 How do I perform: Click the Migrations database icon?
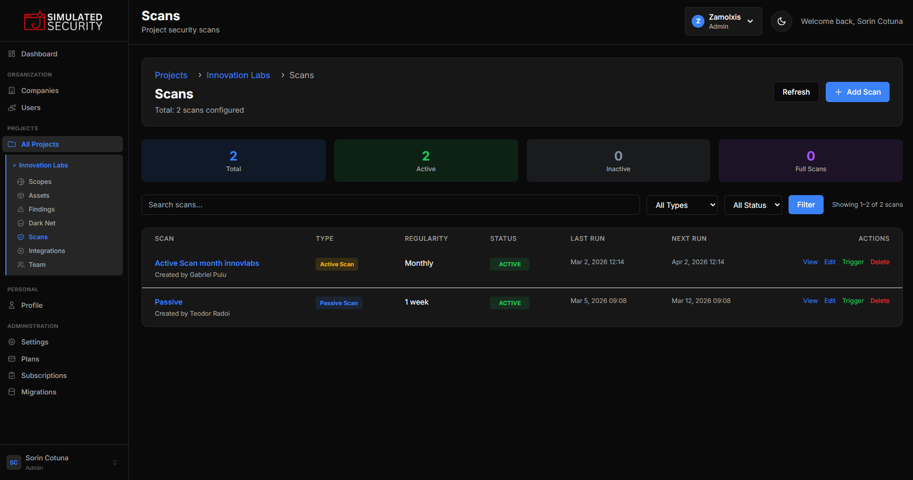(x=12, y=392)
